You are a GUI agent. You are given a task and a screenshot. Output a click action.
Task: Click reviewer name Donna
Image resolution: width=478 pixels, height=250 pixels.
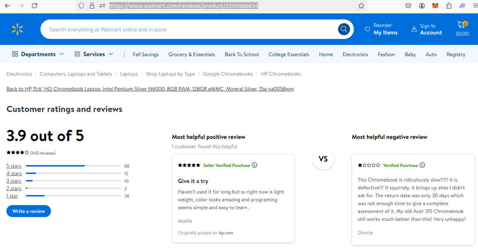pos(365,232)
